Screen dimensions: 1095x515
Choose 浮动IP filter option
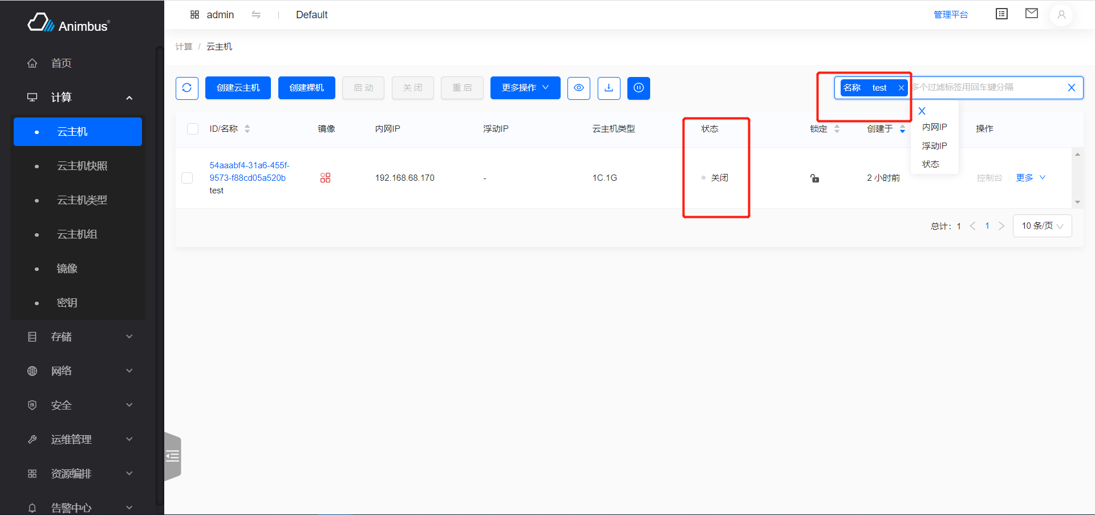point(935,146)
